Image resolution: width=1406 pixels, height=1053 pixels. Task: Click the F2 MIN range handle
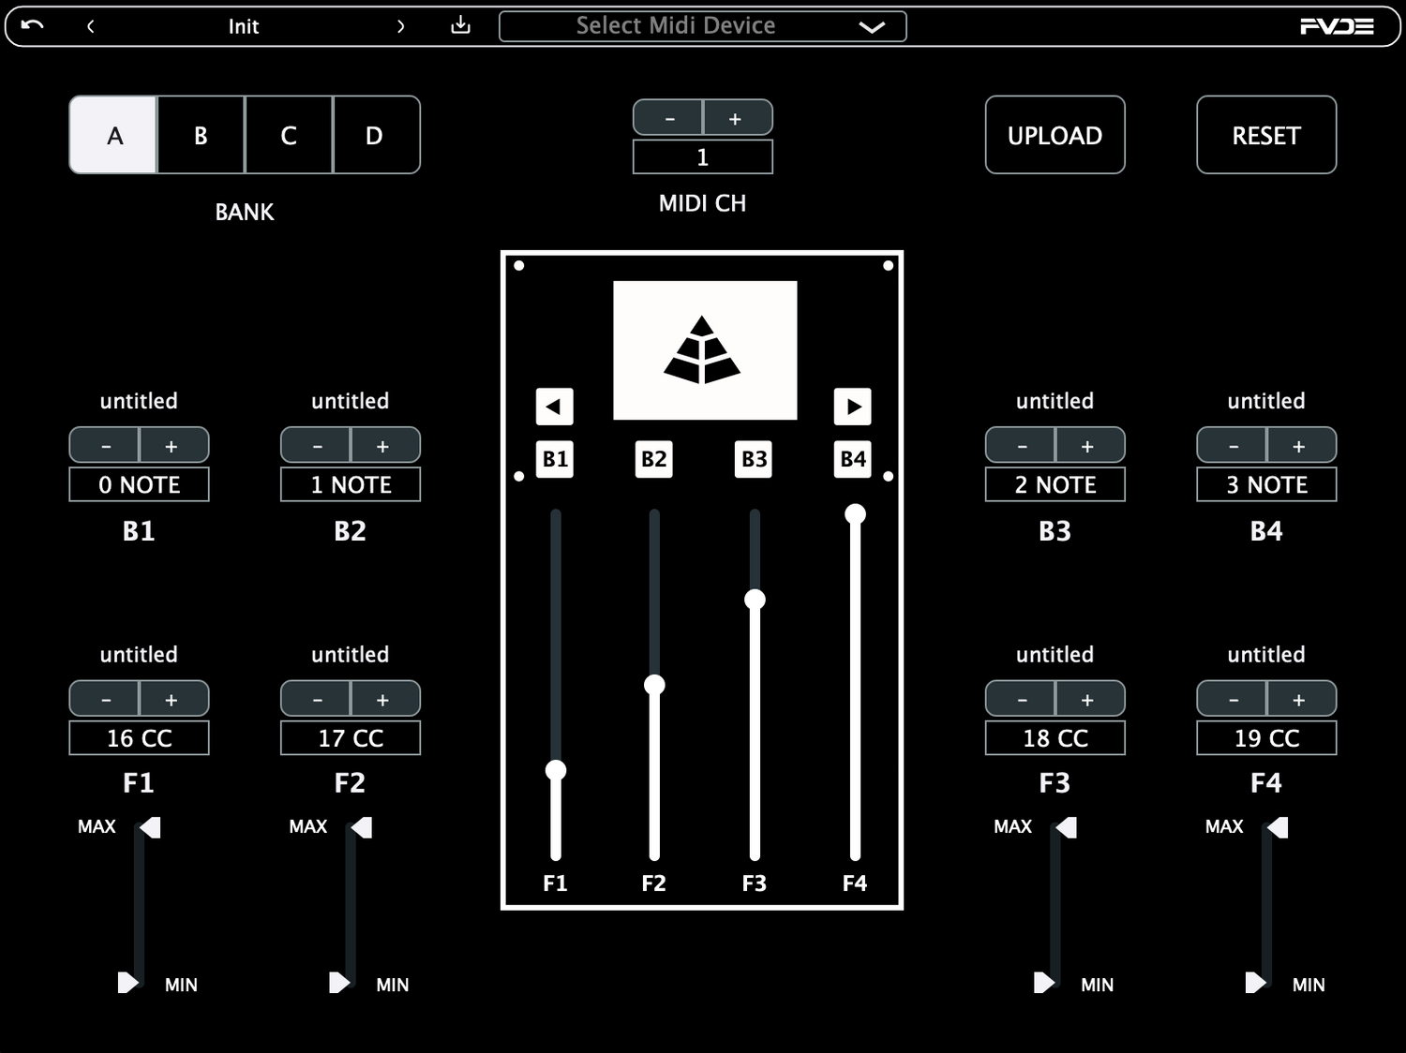[x=339, y=983]
